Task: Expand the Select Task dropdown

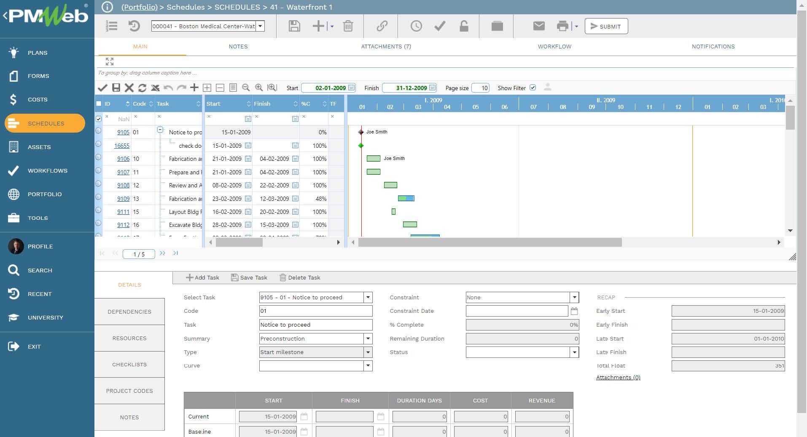Action: tap(368, 297)
